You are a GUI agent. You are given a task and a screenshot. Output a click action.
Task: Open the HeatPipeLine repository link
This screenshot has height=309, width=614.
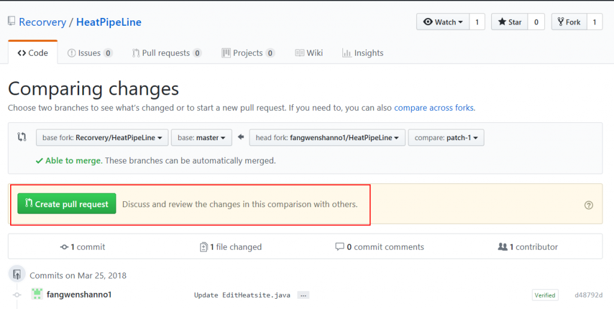(109, 22)
